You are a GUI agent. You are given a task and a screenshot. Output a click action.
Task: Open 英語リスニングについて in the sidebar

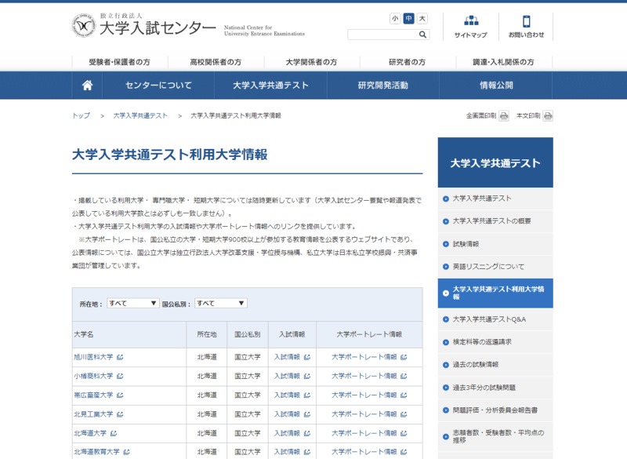(x=488, y=267)
